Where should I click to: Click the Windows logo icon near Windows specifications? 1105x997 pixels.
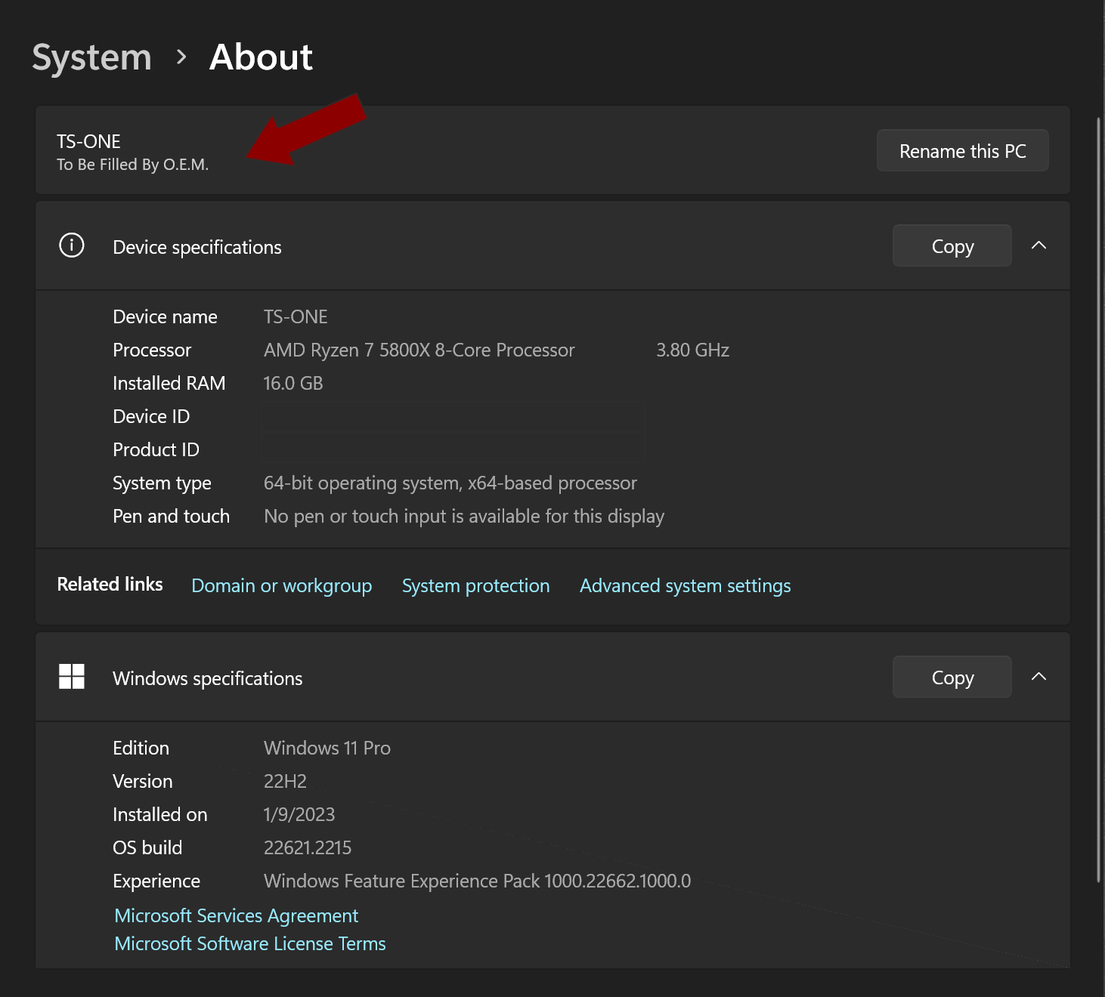coord(72,677)
